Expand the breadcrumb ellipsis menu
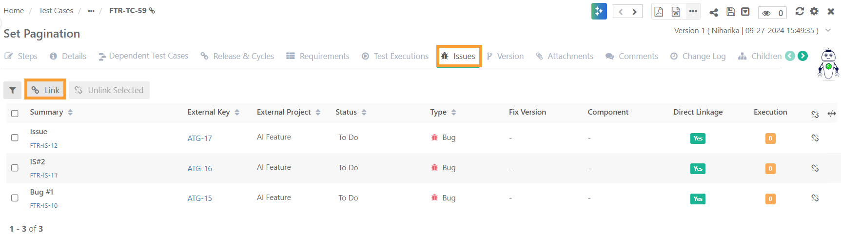Screen dimensions: 841x238 [x=91, y=11]
